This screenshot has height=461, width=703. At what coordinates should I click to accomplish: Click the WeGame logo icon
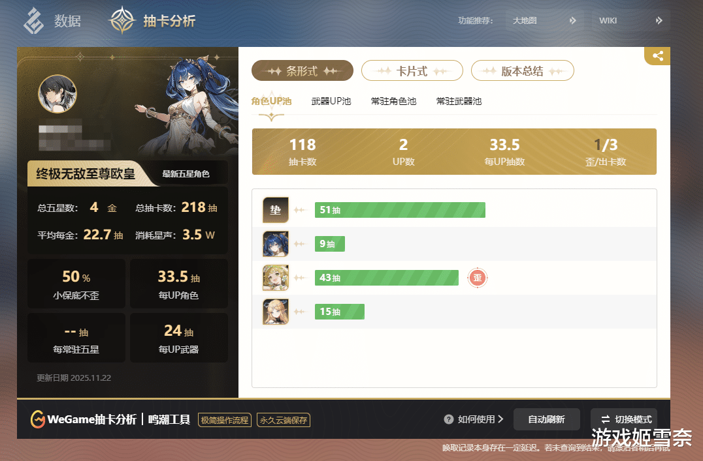(38, 419)
